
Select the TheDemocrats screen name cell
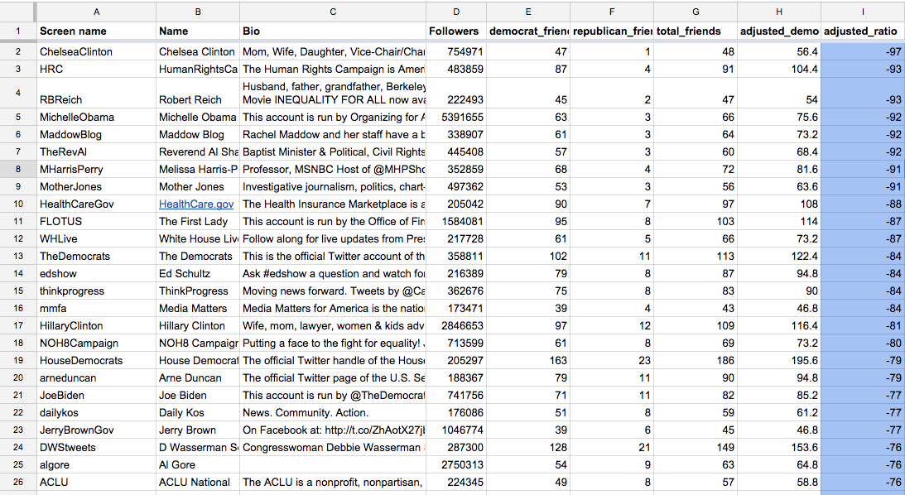96,256
